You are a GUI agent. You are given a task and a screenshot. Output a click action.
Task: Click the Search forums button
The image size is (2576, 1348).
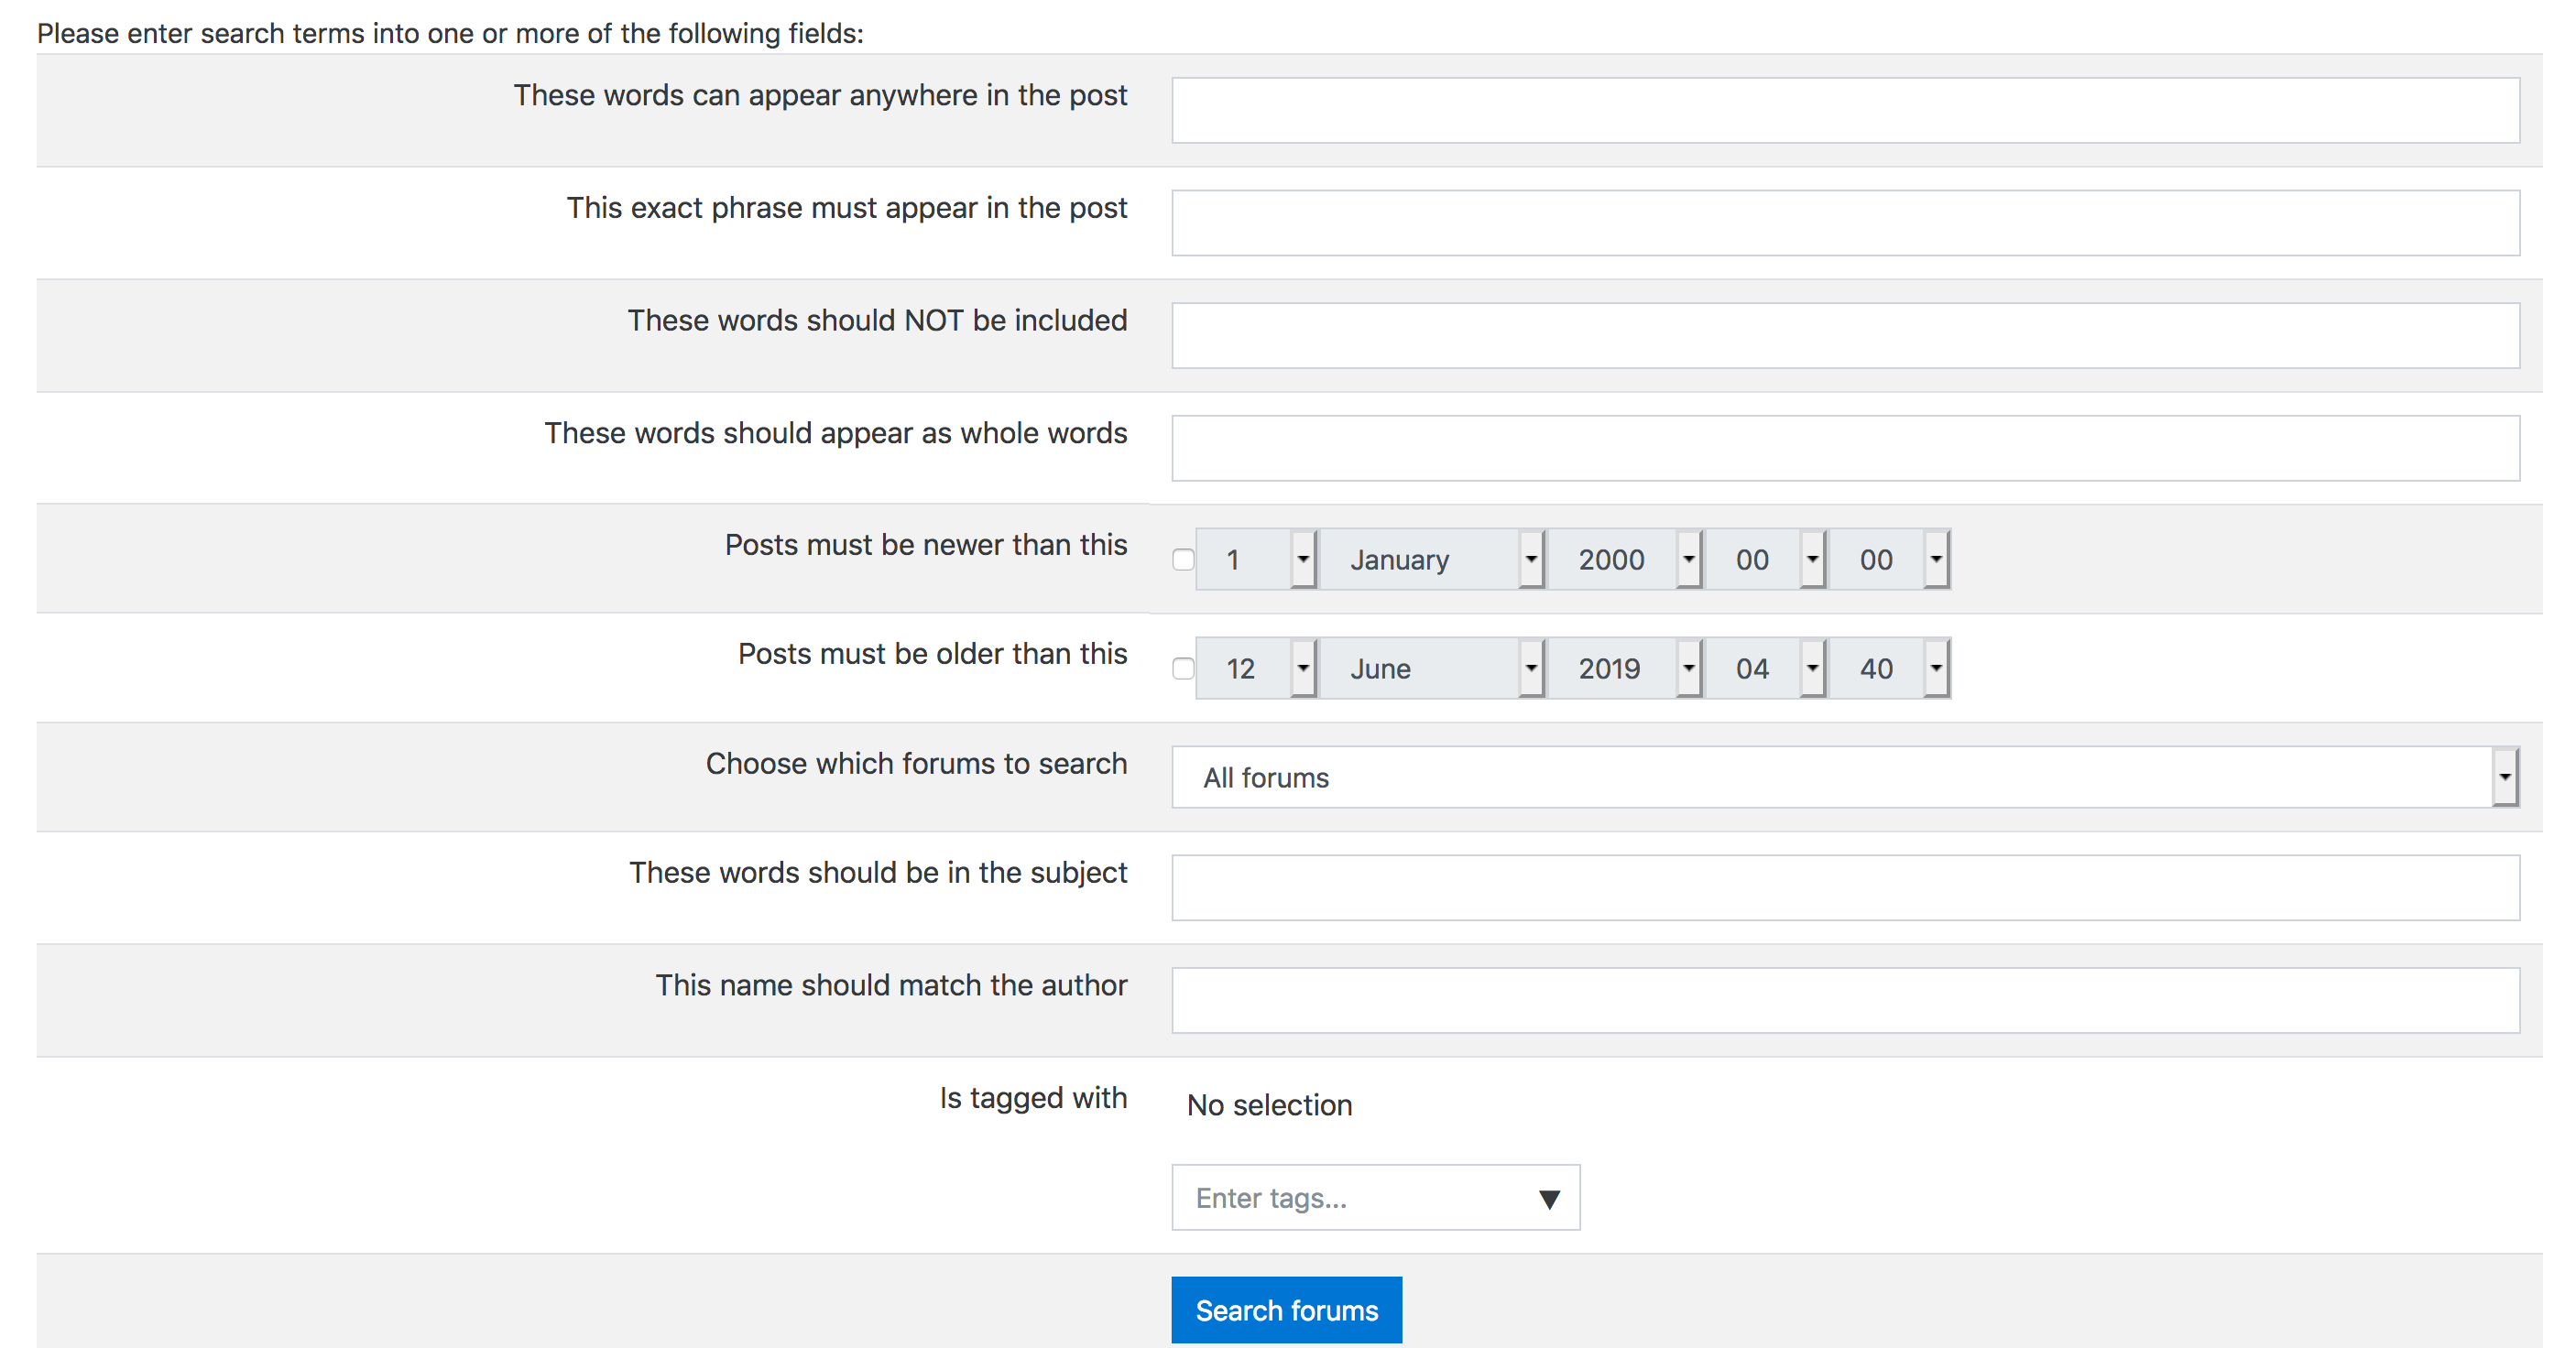(x=1286, y=1310)
